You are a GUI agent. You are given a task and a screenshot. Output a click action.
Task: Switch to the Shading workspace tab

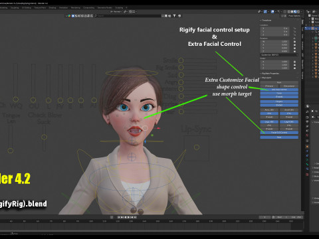click(53, 8)
